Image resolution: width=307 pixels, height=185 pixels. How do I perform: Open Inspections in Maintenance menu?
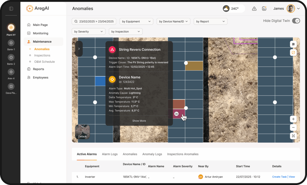click(42, 55)
